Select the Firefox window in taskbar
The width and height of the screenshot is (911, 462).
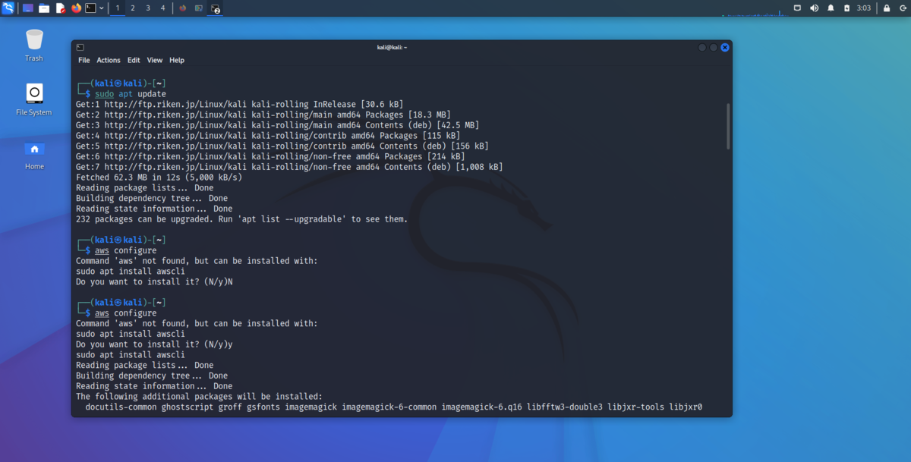[183, 8]
